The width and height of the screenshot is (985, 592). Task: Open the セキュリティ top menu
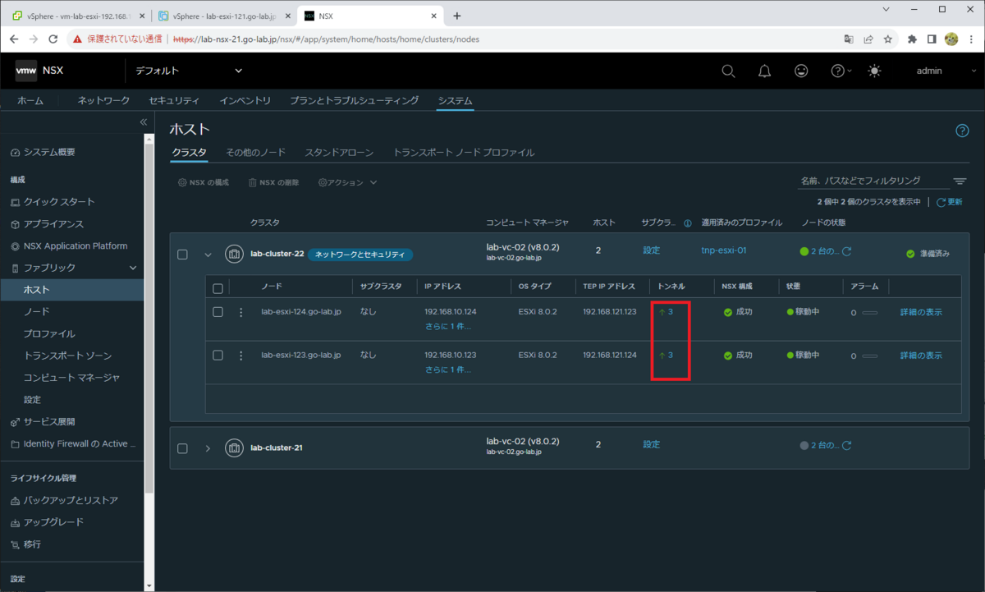point(174,101)
